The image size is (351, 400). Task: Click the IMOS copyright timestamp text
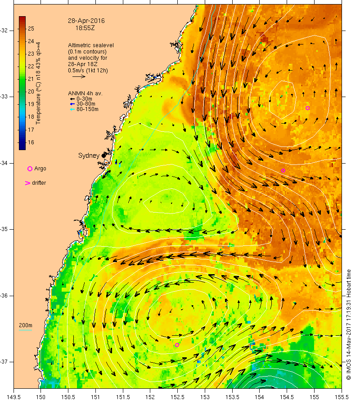point(348,324)
